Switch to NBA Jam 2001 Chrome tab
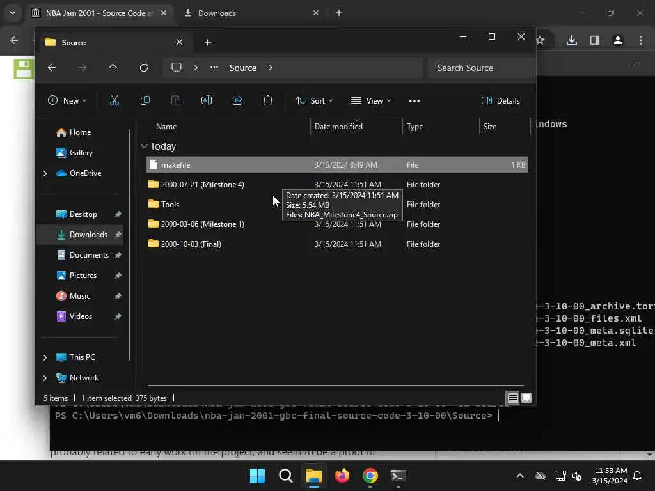The height and width of the screenshot is (491, 655). pyautogui.click(x=99, y=13)
